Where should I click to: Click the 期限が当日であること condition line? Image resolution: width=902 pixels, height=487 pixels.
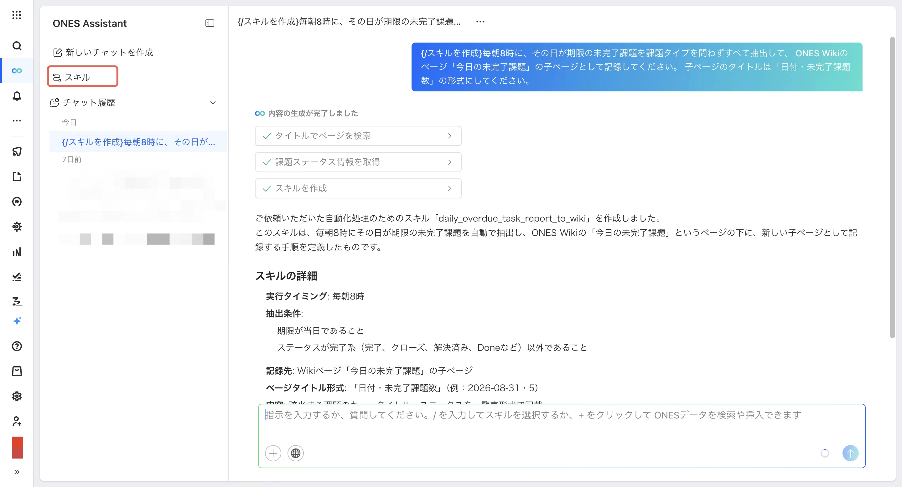(320, 330)
